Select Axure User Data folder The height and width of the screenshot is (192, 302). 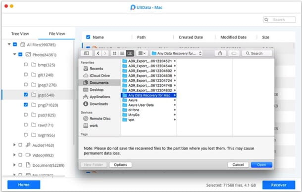[x=149, y=105]
